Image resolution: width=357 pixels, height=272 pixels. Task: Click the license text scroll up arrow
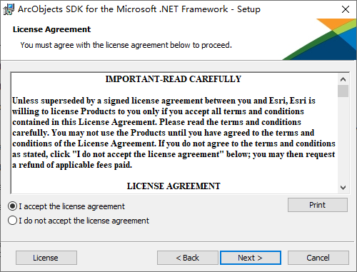[343, 79]
